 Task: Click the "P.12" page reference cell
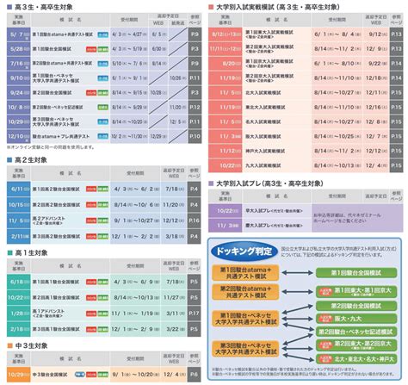(195, 107)
